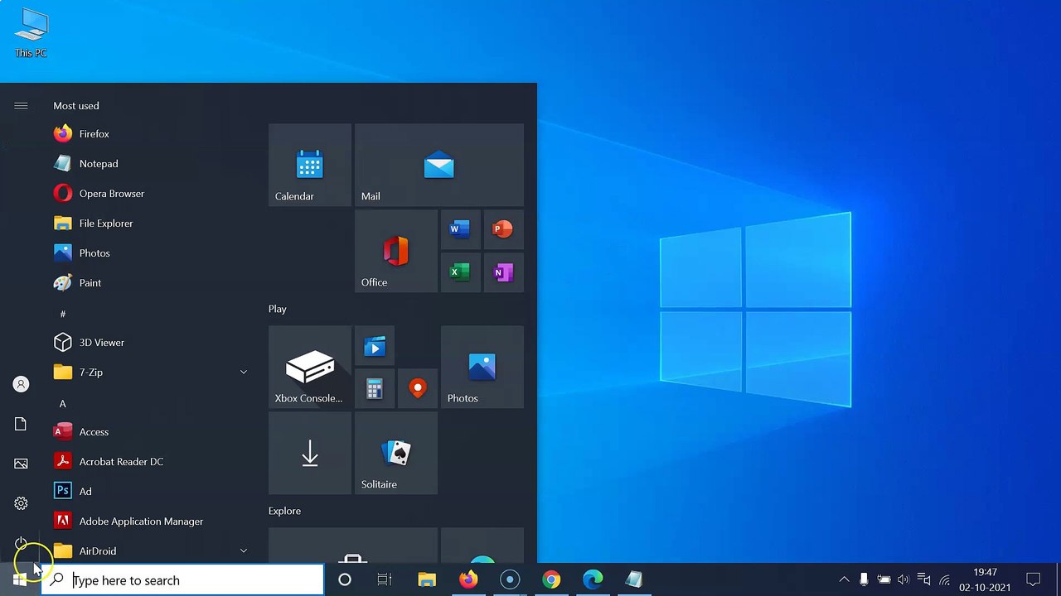Open the Movies & TV small tile
The width and height of the screenshot is (1061, 596).
(x=375, y=347)
